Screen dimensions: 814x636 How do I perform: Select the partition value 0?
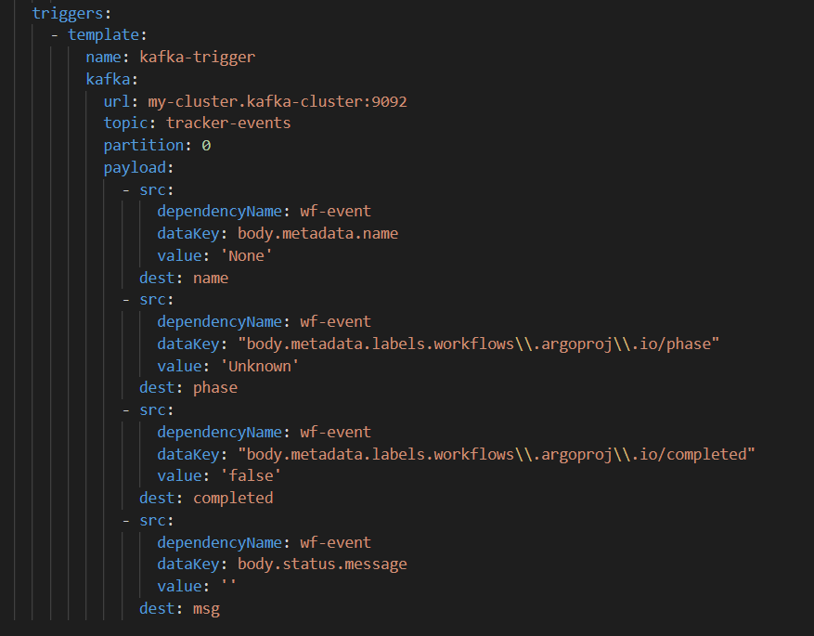pyautogui.click(x=206, y=145)
